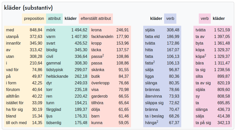Select the verb 'återvinna'
Screen dimensions: 236x131
[153, 96]
